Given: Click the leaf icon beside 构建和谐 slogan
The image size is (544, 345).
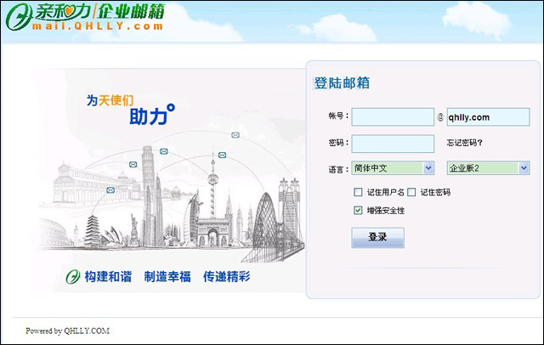Looking at the screenshot, I should tap(74, 277).
